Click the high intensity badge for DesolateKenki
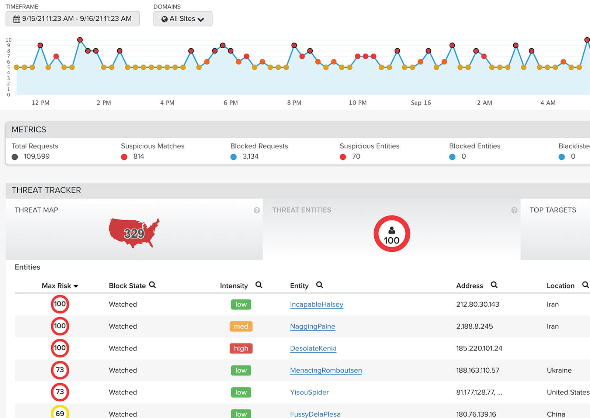Screen dimensions: 590x418 241,348
